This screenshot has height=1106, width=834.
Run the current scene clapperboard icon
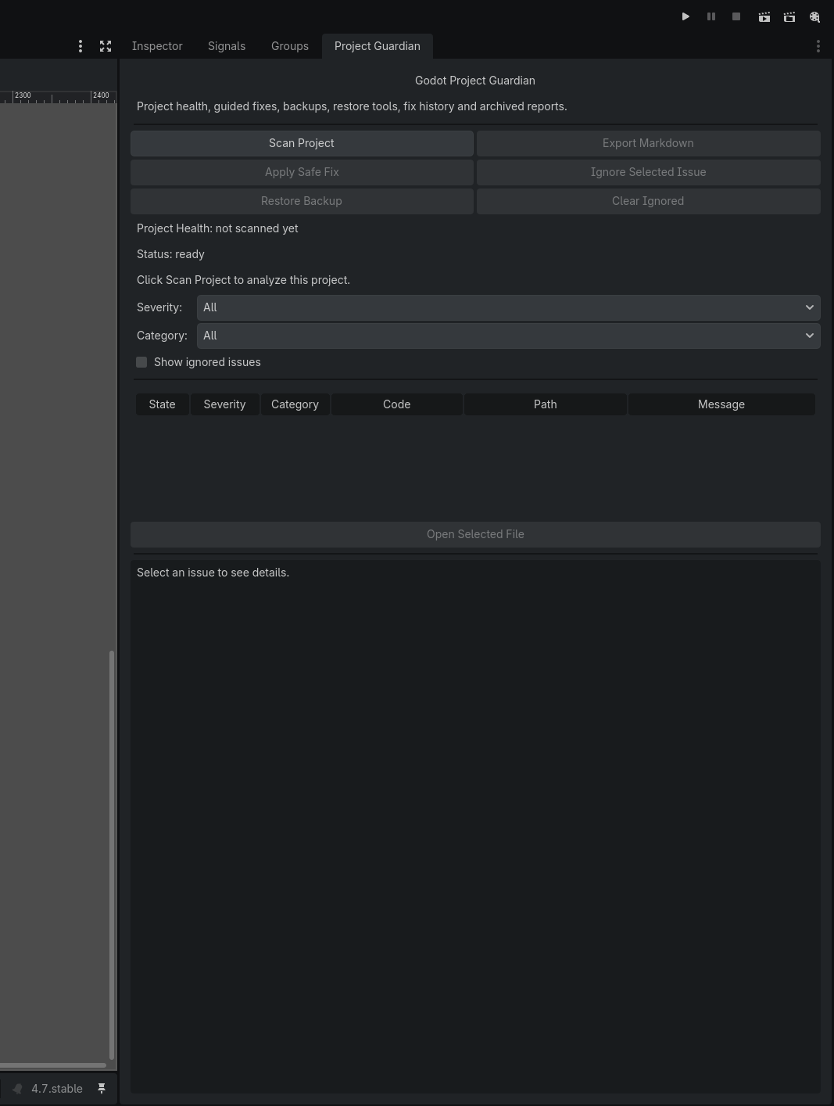click(x=764, y=16)
